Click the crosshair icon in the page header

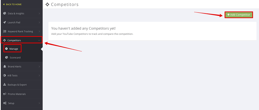tap(47, 4)
